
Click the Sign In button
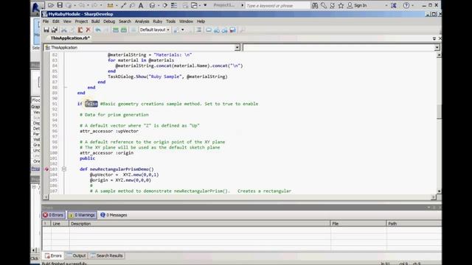[357, 5]
